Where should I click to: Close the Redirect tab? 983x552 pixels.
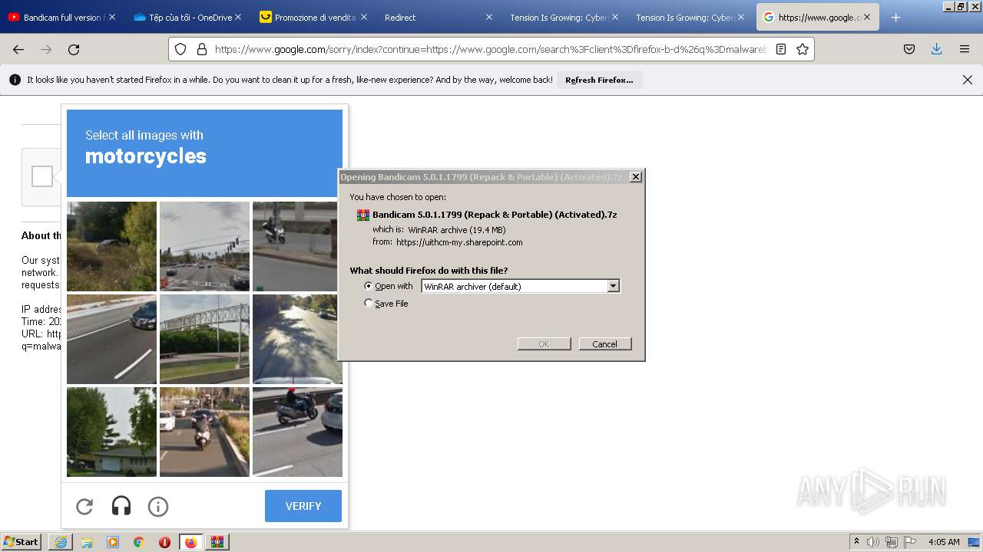[x=489, y=17]
